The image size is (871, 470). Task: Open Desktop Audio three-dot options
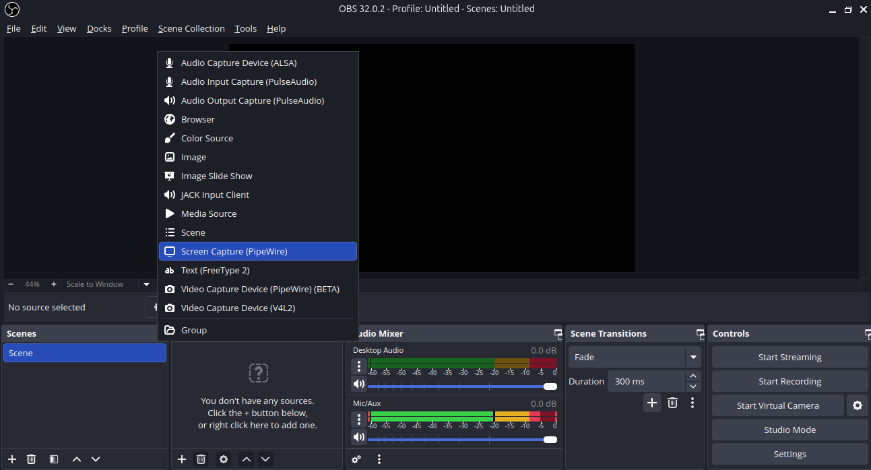pos(359,366)
